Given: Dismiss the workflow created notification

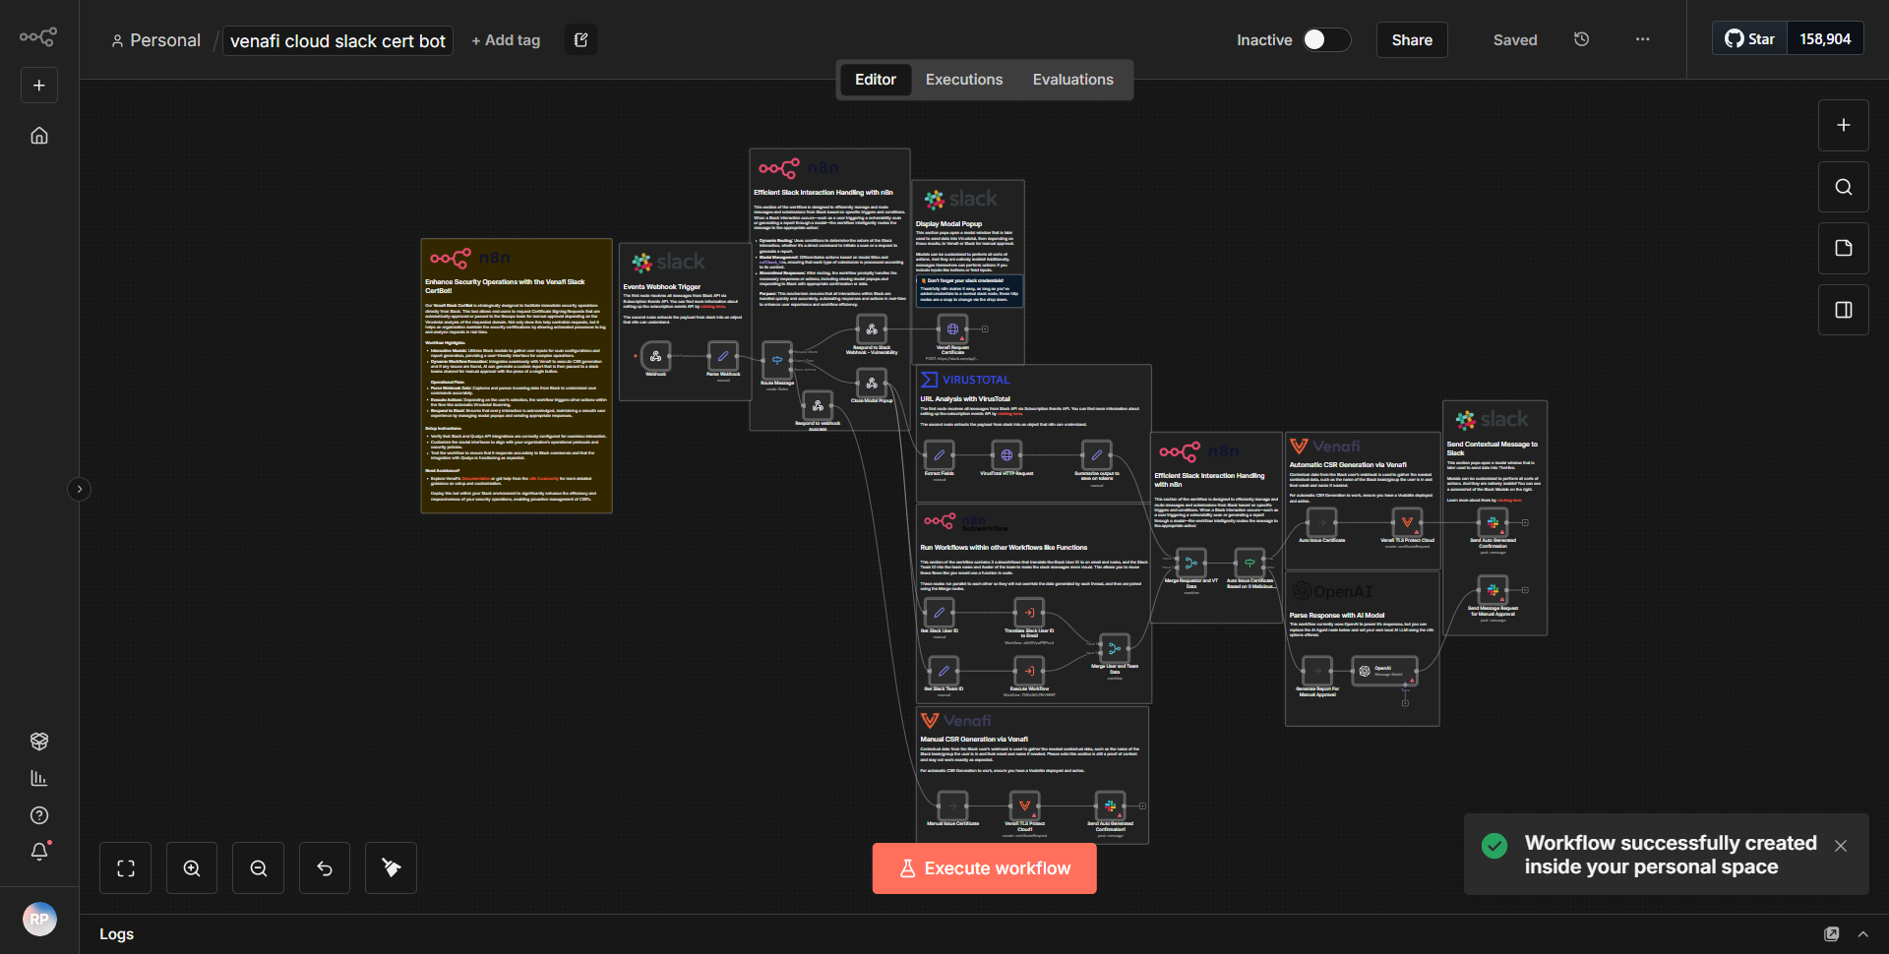Looking at the screenshot, I should (1841, 846).
